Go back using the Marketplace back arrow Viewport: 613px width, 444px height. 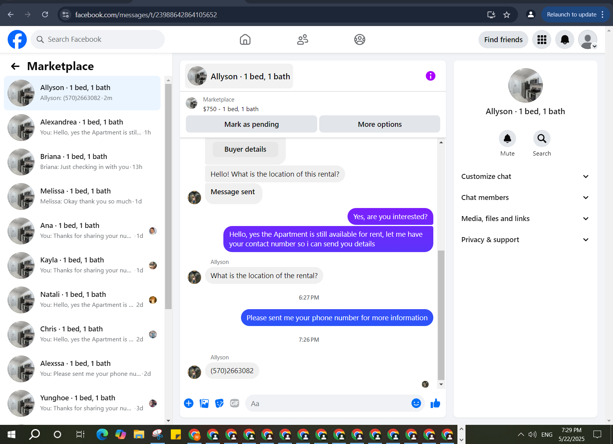15,66
